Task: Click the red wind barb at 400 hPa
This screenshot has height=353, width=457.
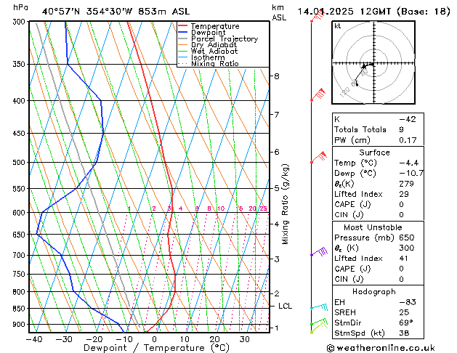Action: tap(318, 94)
